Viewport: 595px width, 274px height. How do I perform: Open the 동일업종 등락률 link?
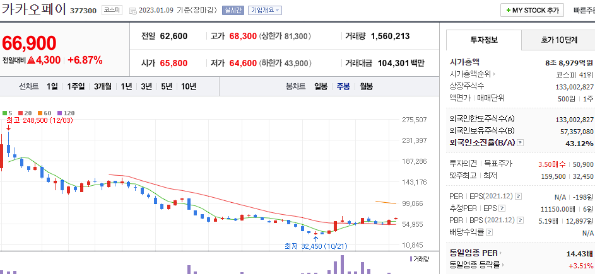tap(475, 265)
